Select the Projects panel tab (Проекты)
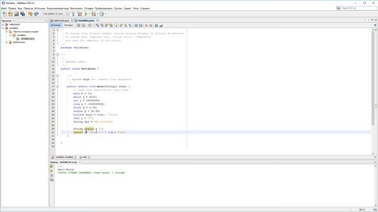 [x=6, y=21]
